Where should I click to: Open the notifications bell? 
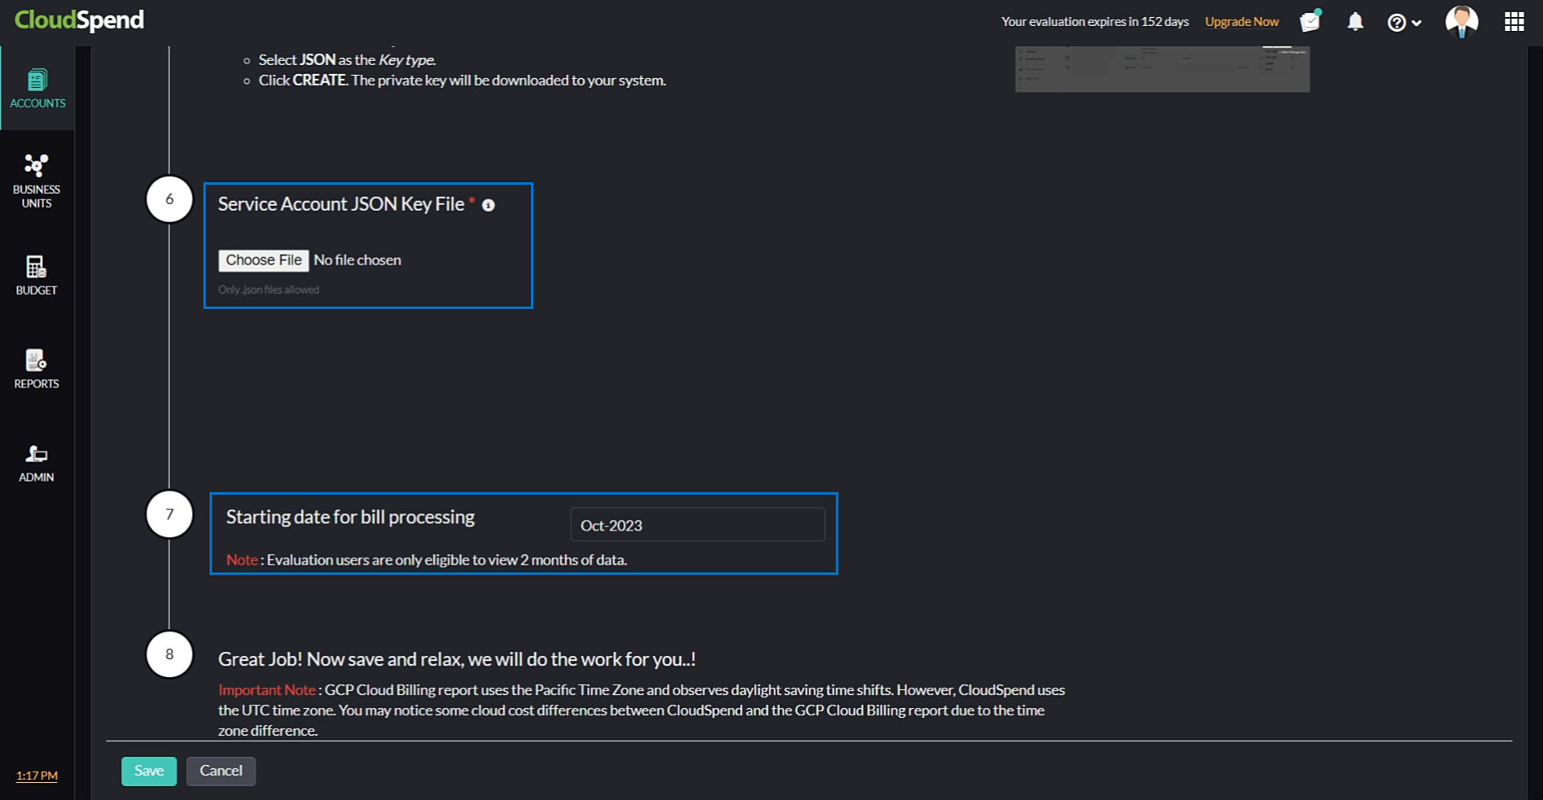(1354, 22)
